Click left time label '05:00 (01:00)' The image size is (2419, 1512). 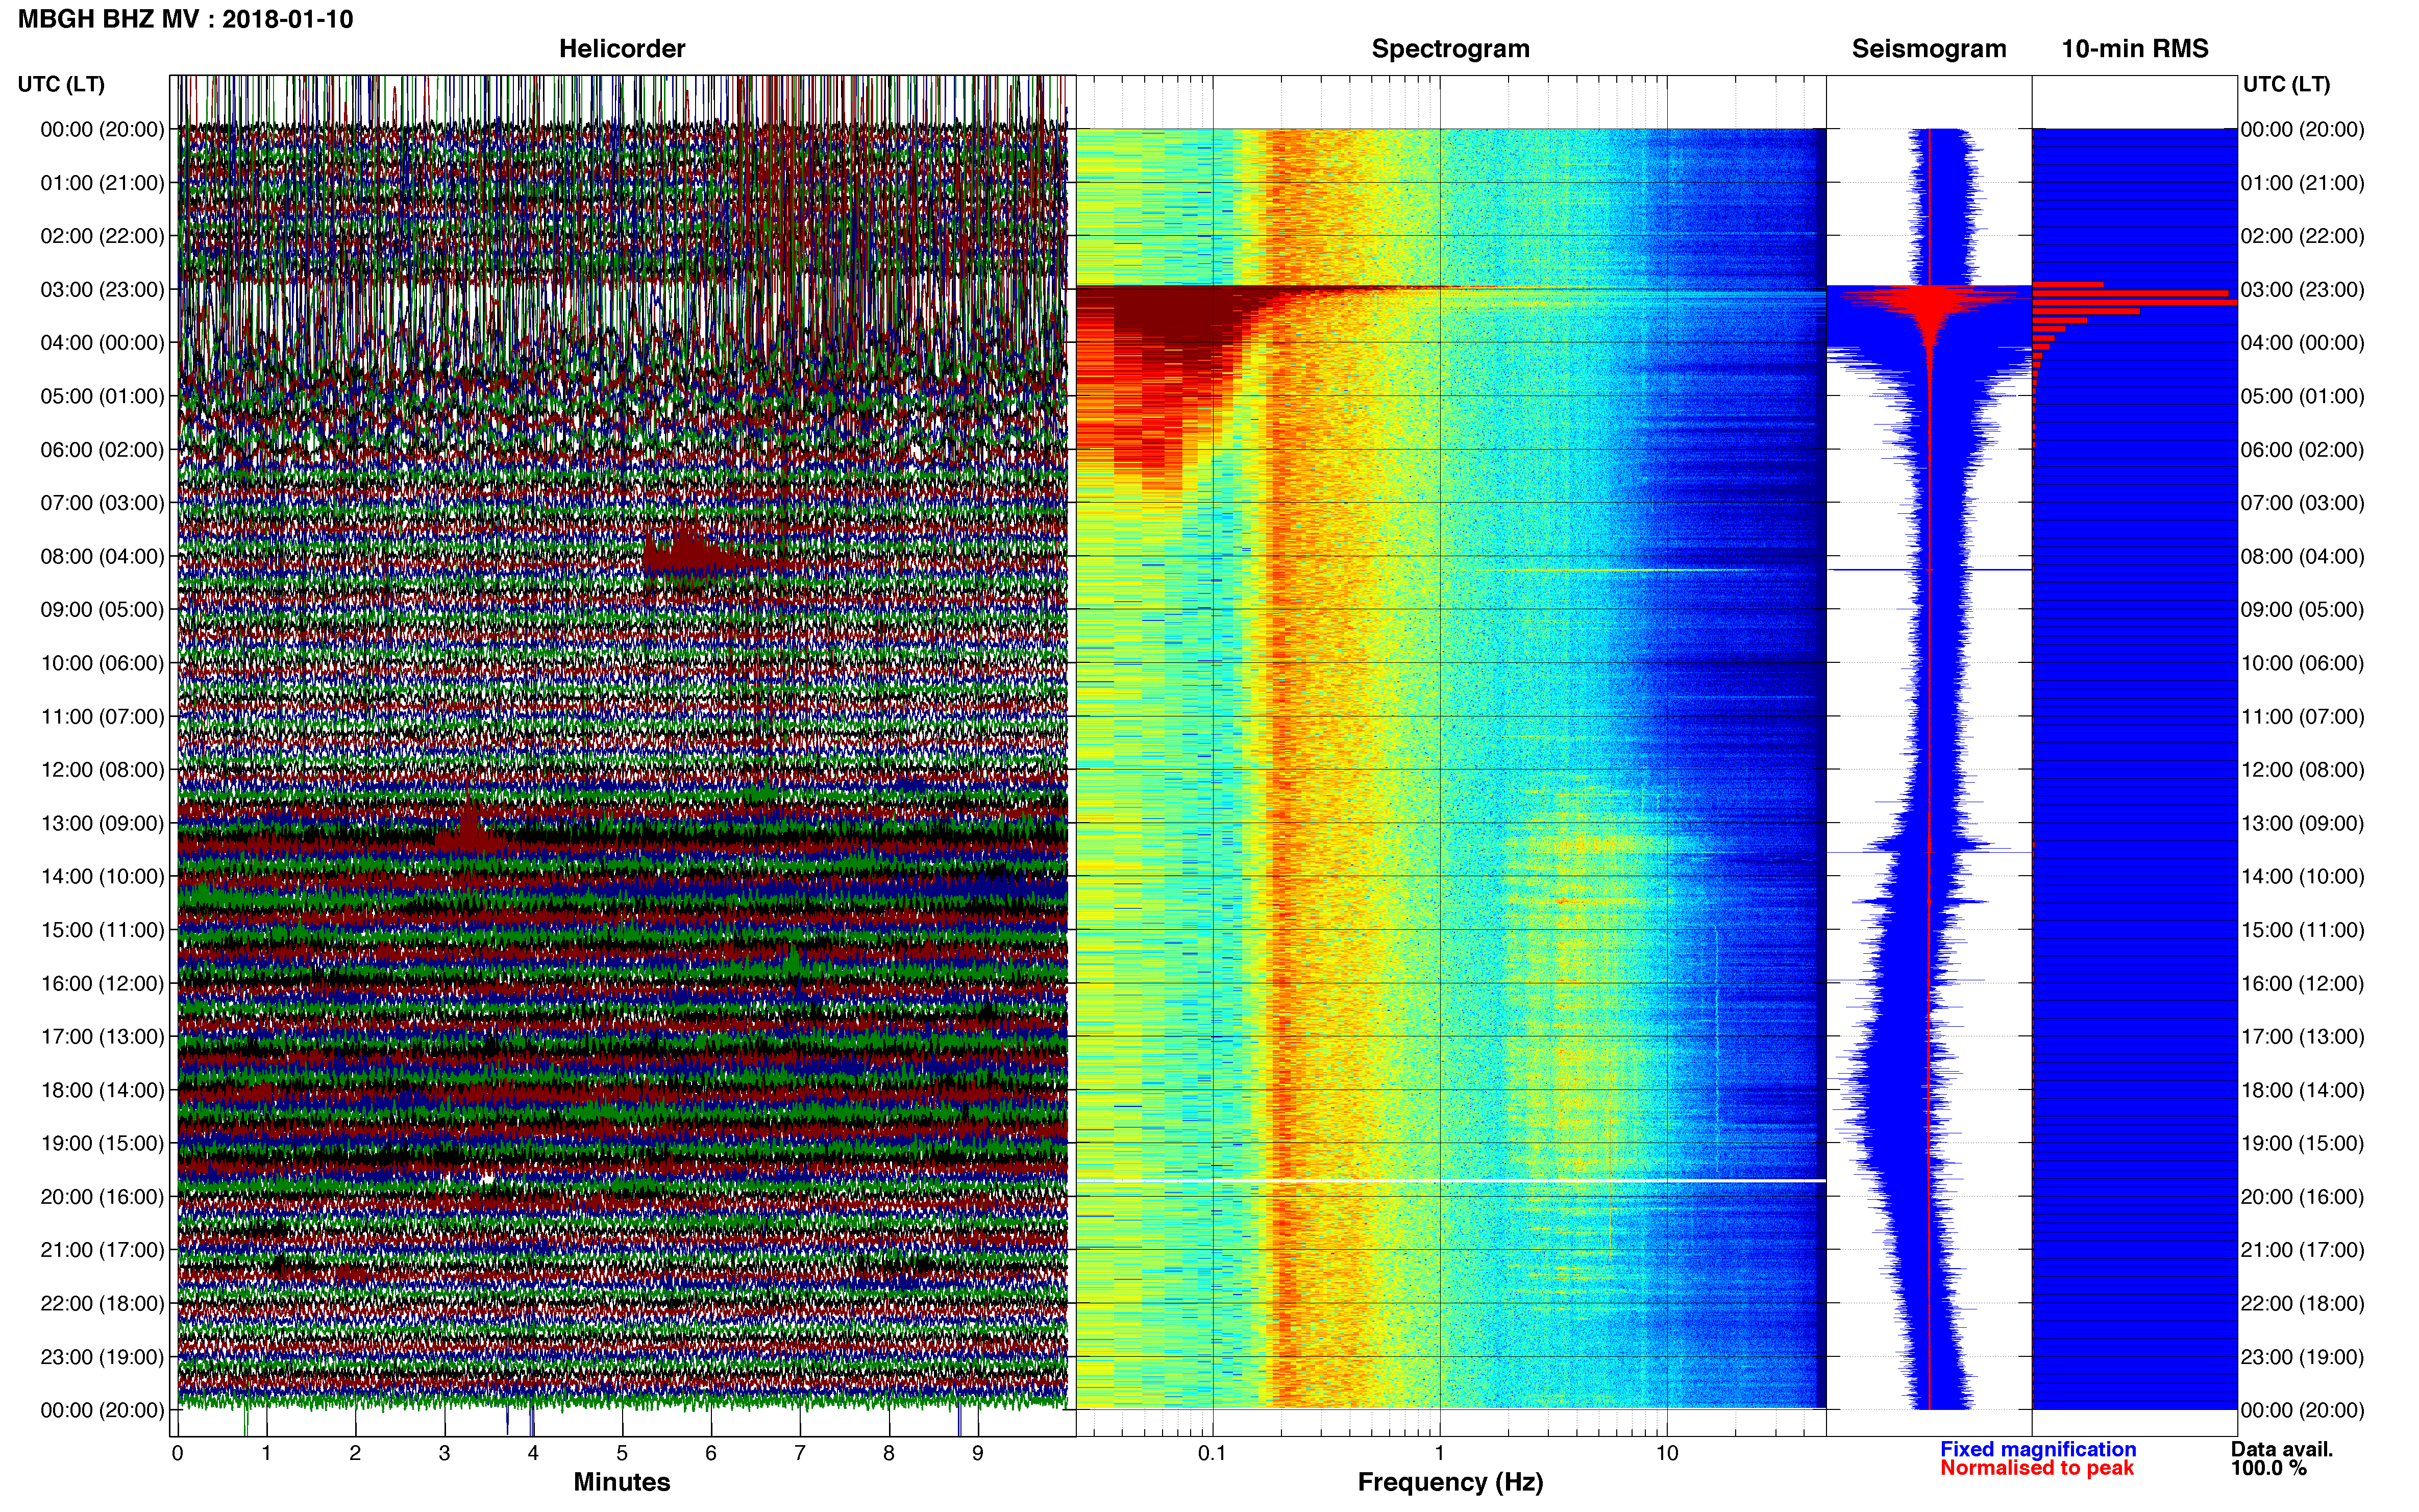pos(102,396)
